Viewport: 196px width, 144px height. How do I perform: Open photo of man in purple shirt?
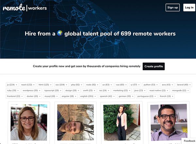tap(169, 122)
